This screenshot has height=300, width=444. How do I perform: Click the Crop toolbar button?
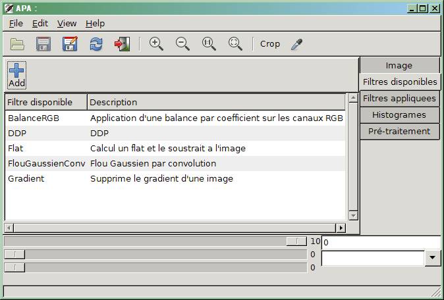[270, 44]
